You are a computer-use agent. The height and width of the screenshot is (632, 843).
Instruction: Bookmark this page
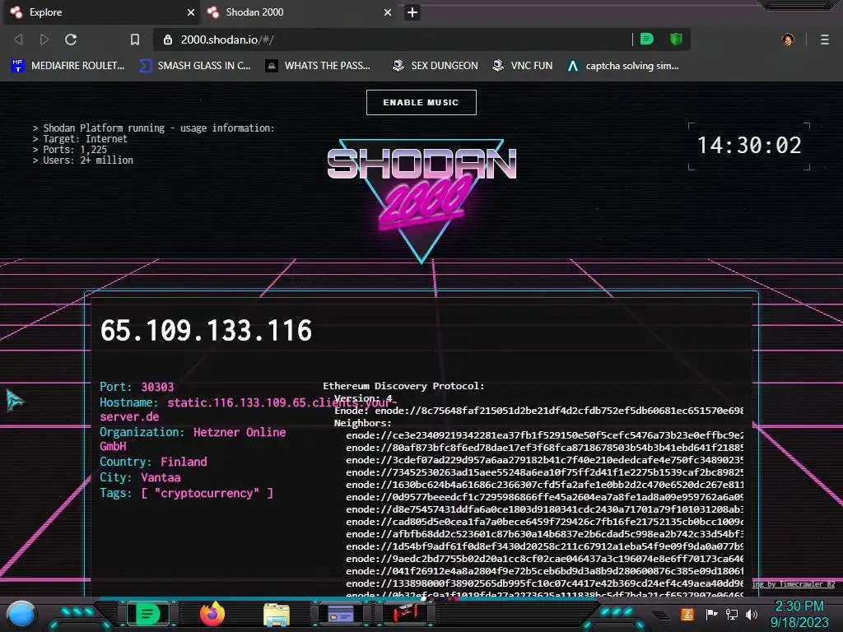(135, 39)
